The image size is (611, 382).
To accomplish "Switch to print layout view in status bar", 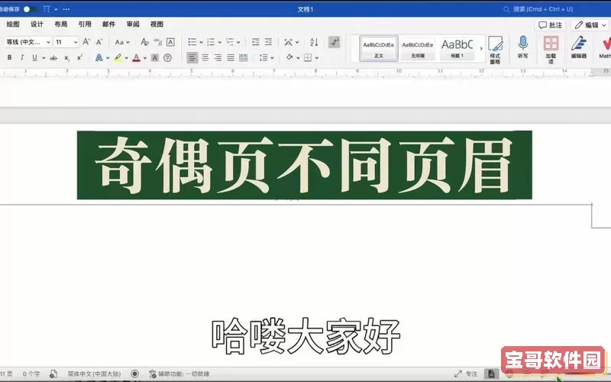I will 491,374.
